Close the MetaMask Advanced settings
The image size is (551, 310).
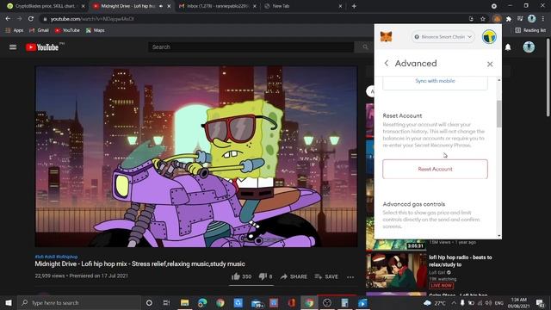pyautogui.click(x=490, y=64)
